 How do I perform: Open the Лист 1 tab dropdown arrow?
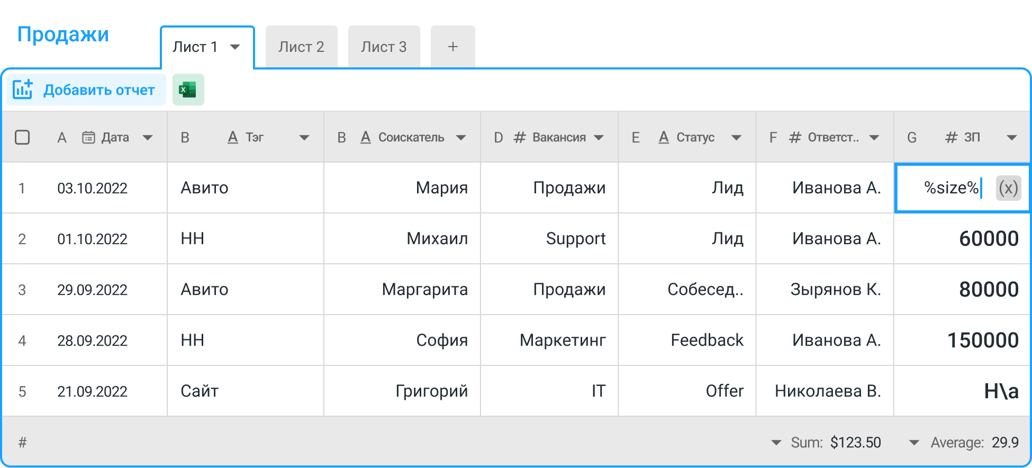pos(235,47)
